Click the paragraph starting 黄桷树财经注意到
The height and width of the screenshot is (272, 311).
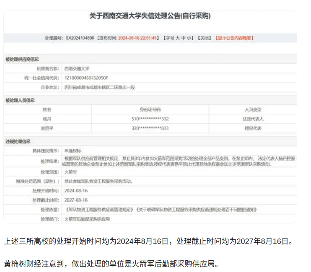111,264
